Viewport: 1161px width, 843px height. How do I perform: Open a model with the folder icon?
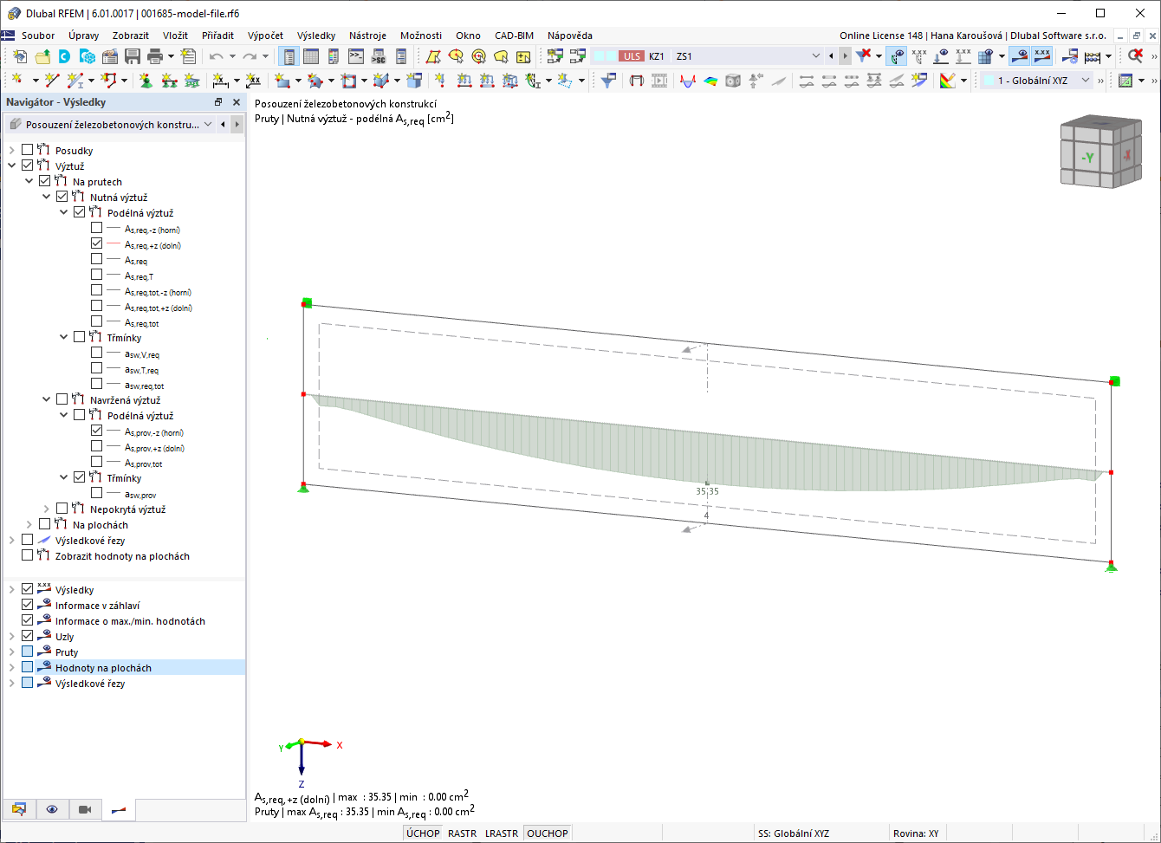[42, 56]
